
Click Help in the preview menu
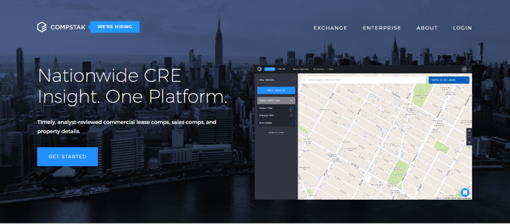[x=331, y=69]
